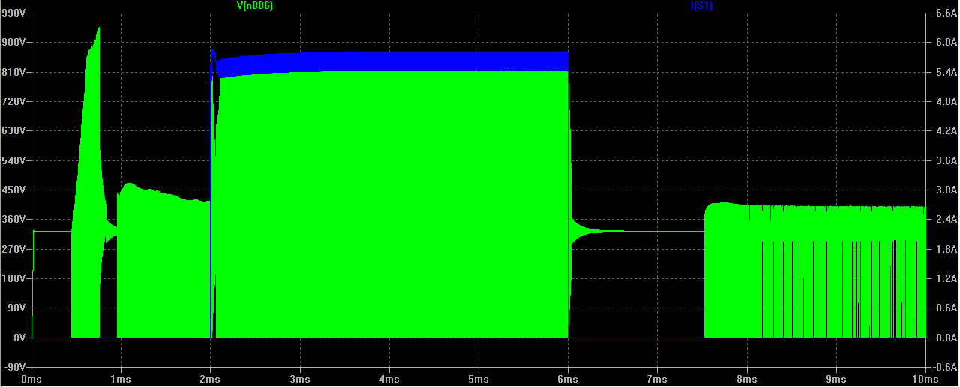Click the 900V left axis label

click(14, 43)
